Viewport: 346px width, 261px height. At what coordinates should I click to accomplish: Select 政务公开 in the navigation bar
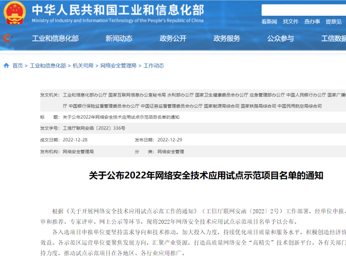(x=173, y=38)
